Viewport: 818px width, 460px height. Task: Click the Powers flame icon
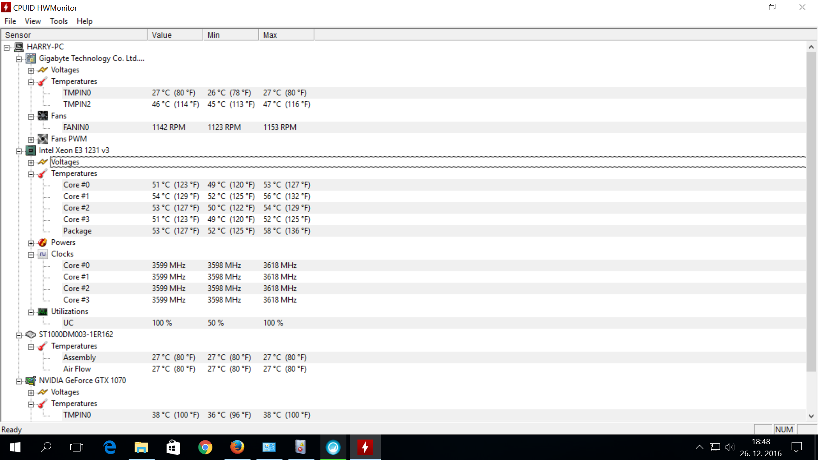pos(43,242)
